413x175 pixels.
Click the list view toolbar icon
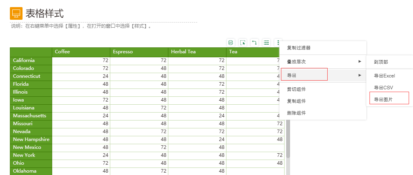click(x=266, y=42)
